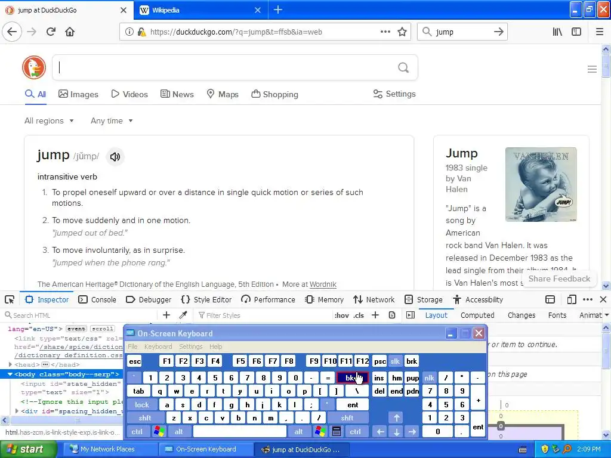The height and width of the screenshot is (458, 611).
Task: Show site information icon in address bar
Action: coord(129,32)
